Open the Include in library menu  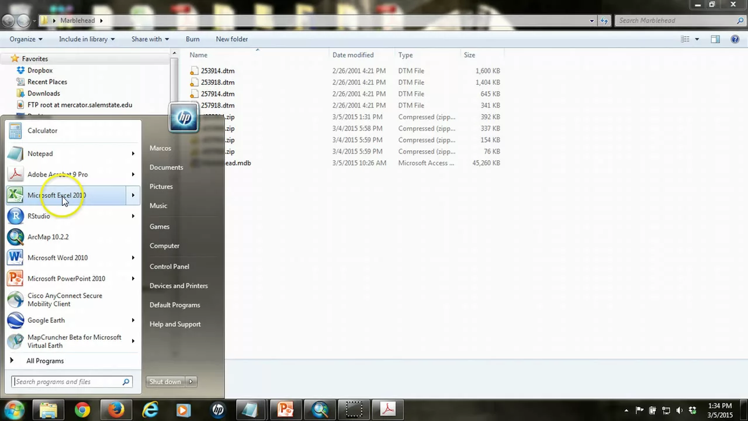coord(86,39)
